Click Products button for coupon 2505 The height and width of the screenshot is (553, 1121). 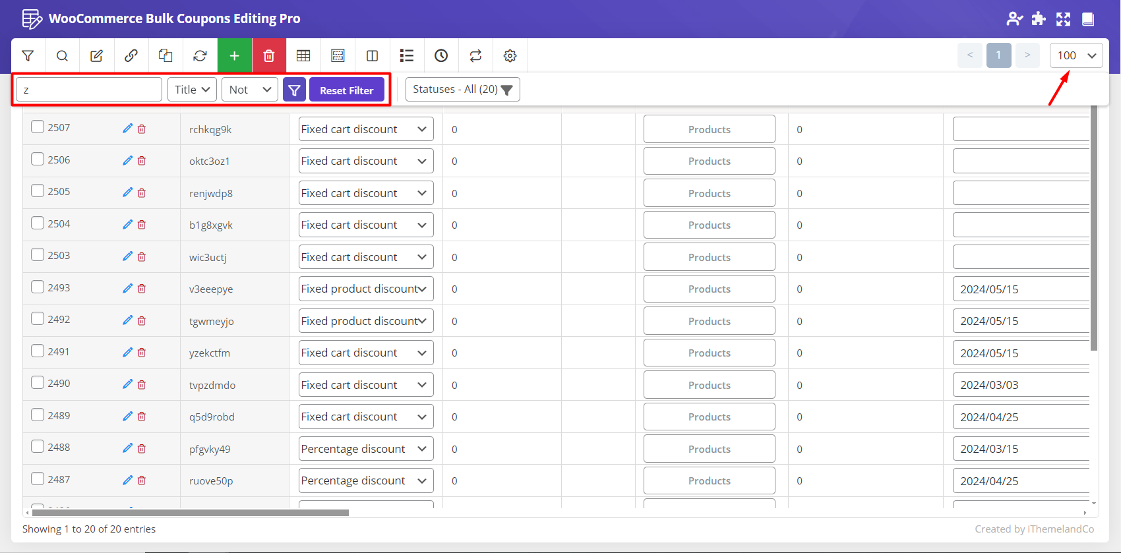tap(709, 193)
